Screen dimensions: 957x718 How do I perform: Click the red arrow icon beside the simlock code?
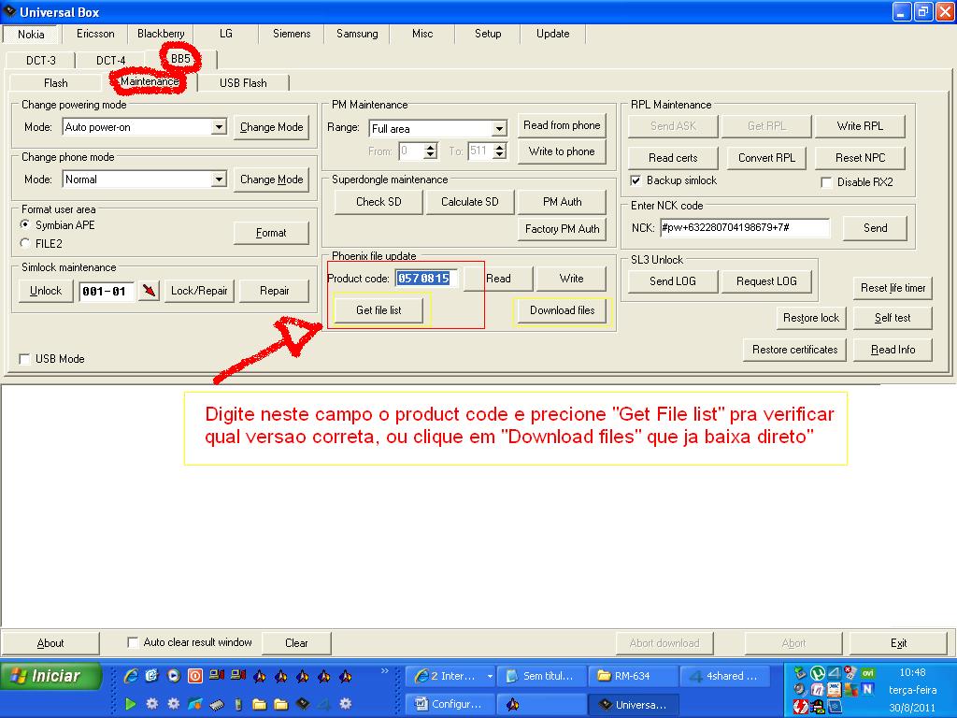click(x=149, y=291)
